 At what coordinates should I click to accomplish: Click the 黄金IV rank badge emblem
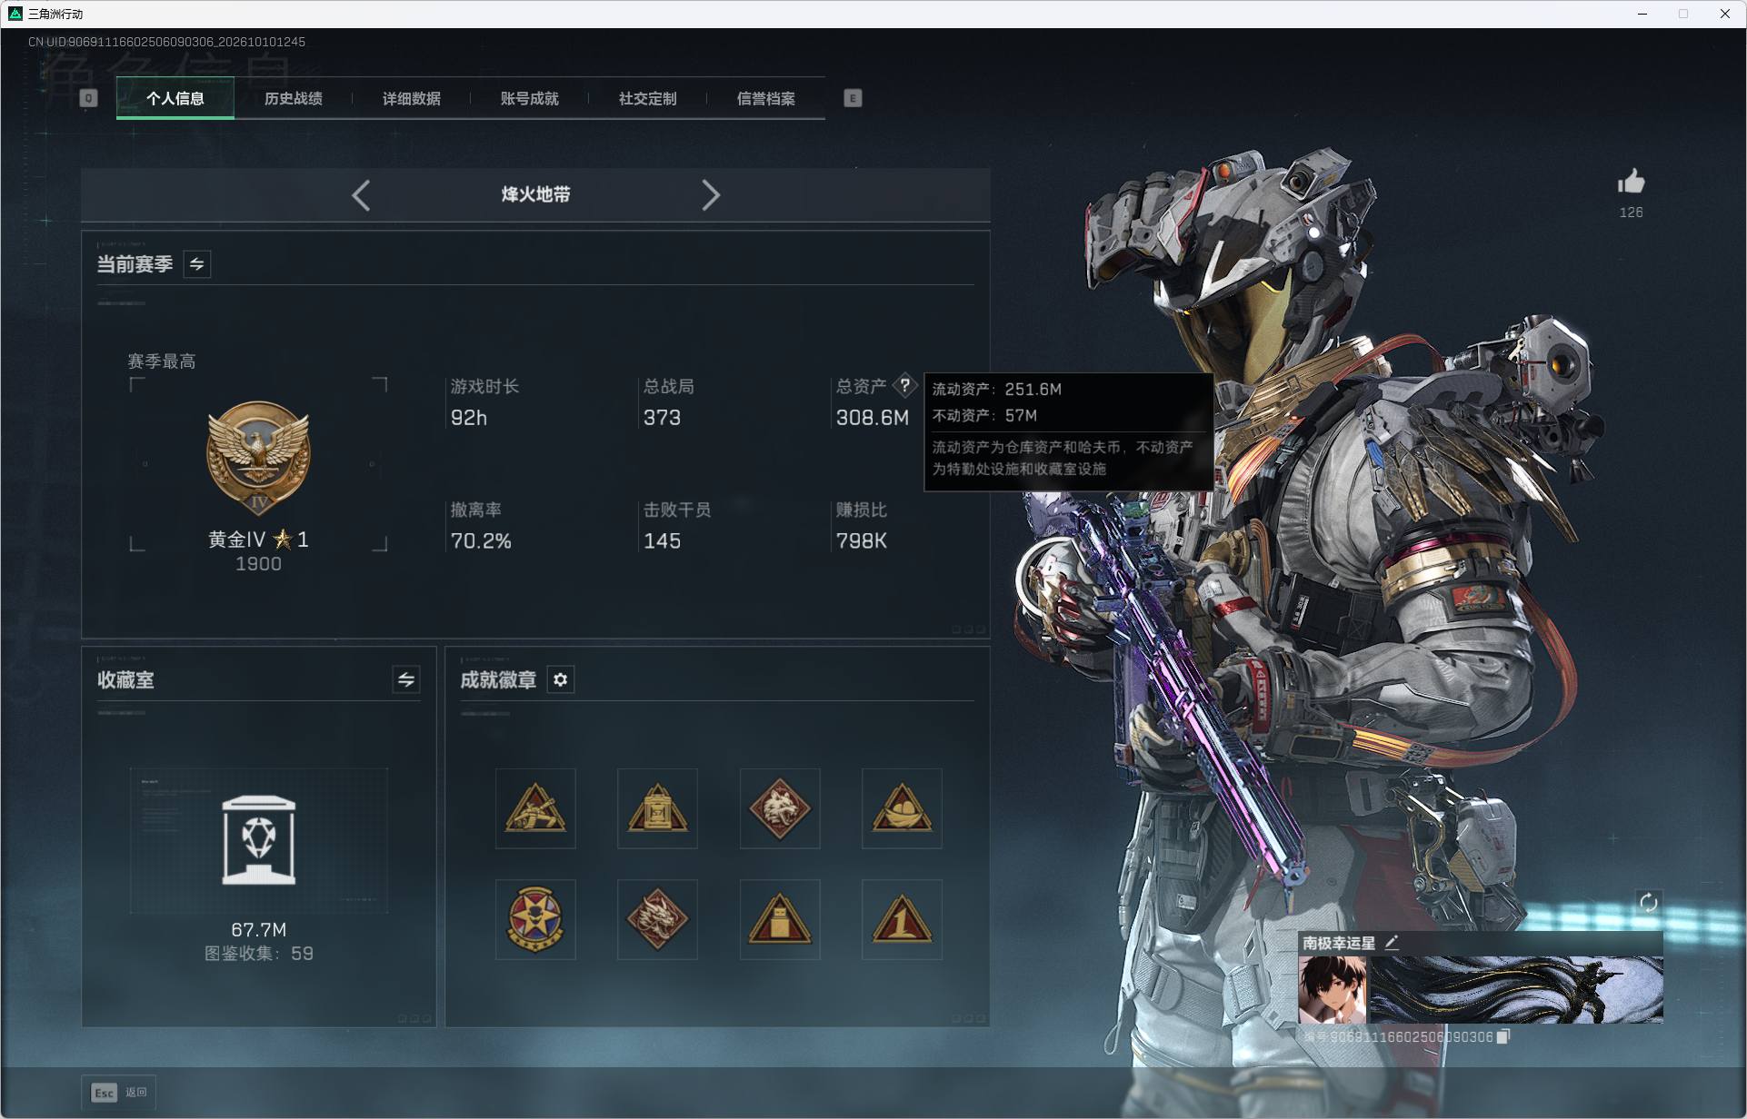[259, 459]
